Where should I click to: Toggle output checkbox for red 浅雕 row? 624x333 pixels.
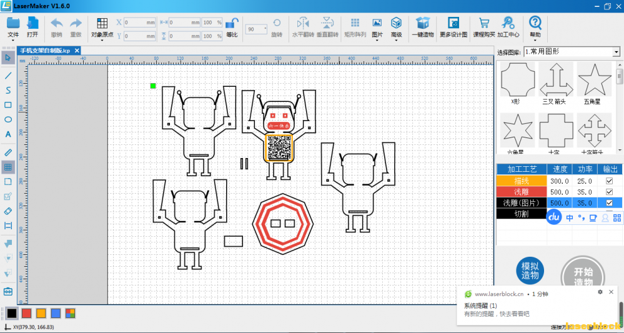click(x=609, y=192)
